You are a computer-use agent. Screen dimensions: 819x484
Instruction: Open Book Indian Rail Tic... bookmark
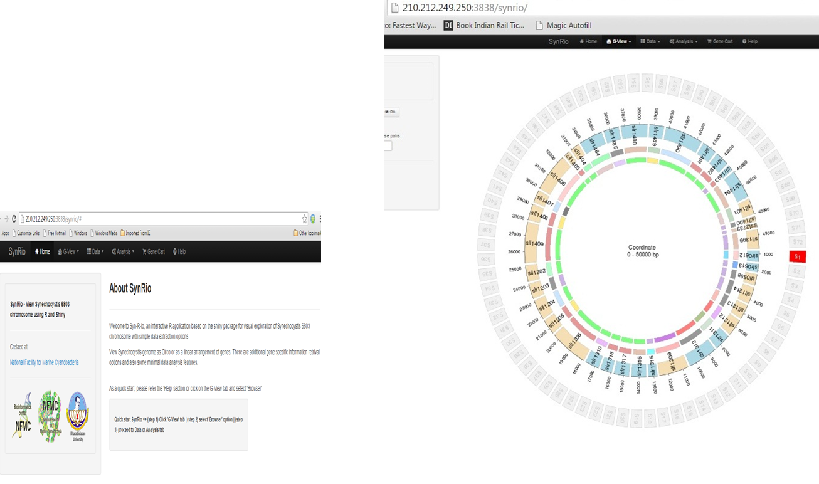click(x=483, y=26)
